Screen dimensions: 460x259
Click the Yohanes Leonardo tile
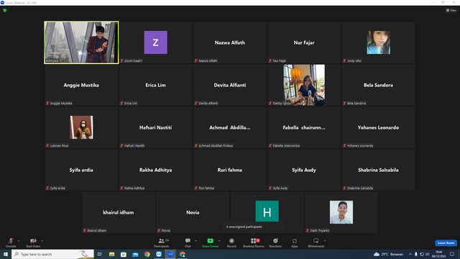[378, 127]
